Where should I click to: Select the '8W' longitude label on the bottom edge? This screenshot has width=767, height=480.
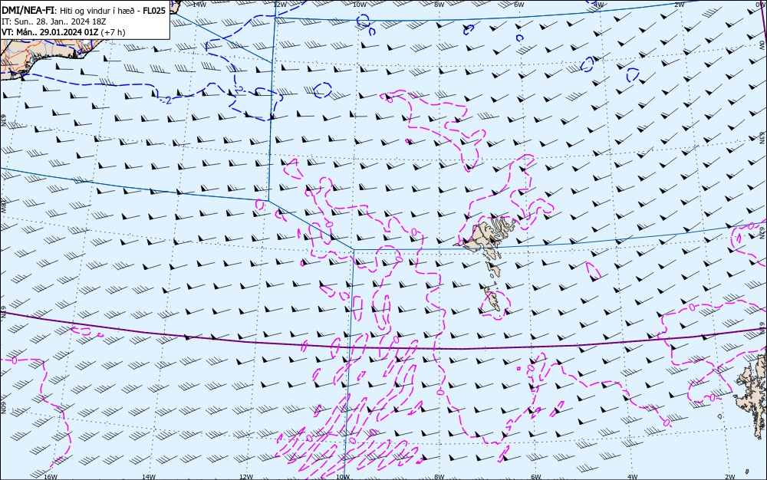pos(439,477)
